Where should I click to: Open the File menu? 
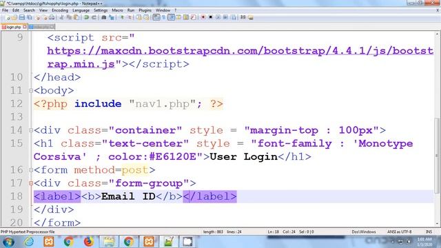point(5,10)
